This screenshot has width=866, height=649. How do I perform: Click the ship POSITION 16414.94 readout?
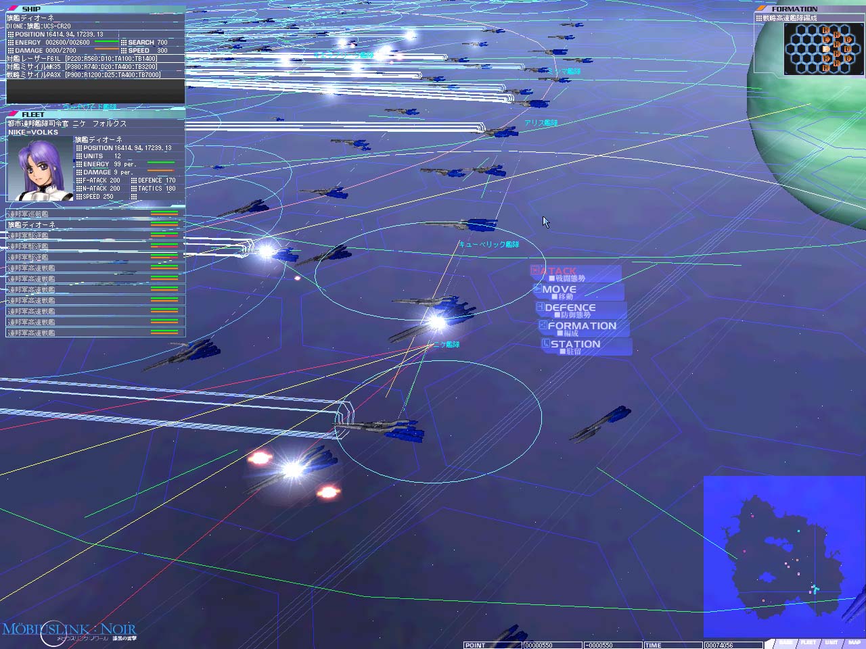click(x=55, y=34)
